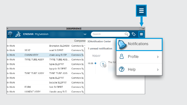
Task: Click the search magnifier icon
Action: pyautogui.click(x=126, y=34)
